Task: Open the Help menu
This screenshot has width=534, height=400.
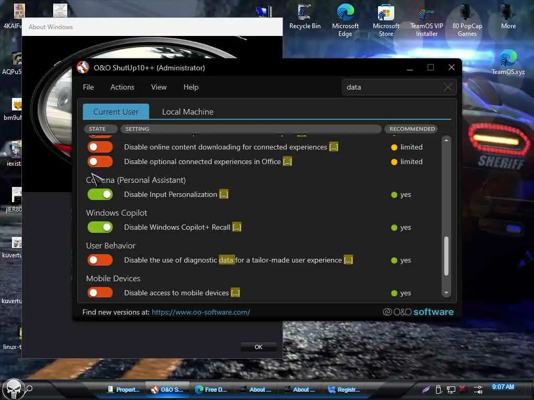Action: pyautogui.click(x=191, y=87)
